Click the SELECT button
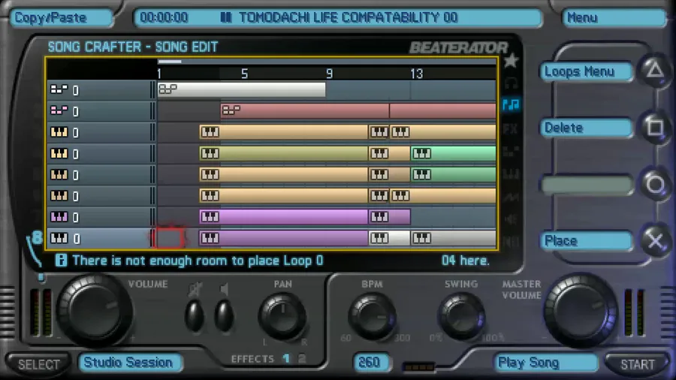 pyautogui.click(x=39, y=364)
